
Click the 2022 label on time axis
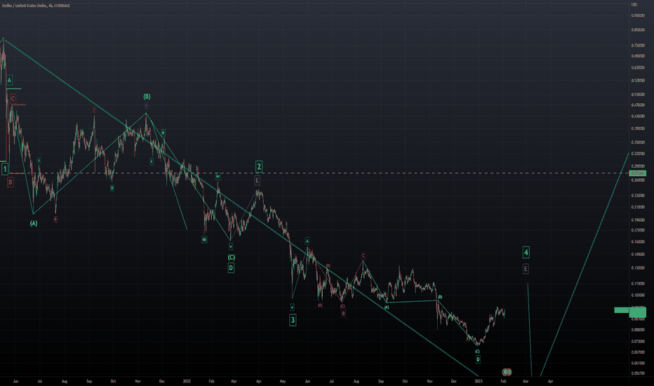tap(187, 381)
